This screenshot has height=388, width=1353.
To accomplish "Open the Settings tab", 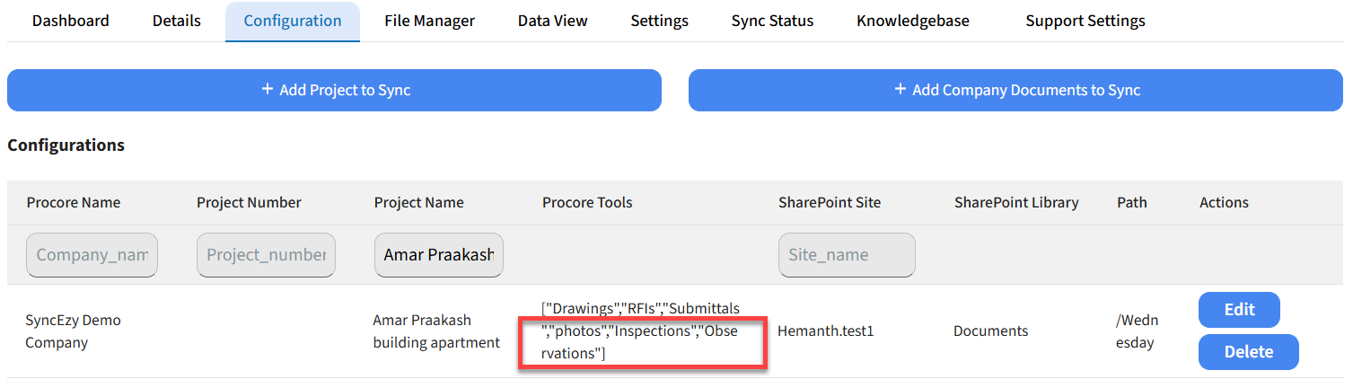I will (x=659, y=21).
